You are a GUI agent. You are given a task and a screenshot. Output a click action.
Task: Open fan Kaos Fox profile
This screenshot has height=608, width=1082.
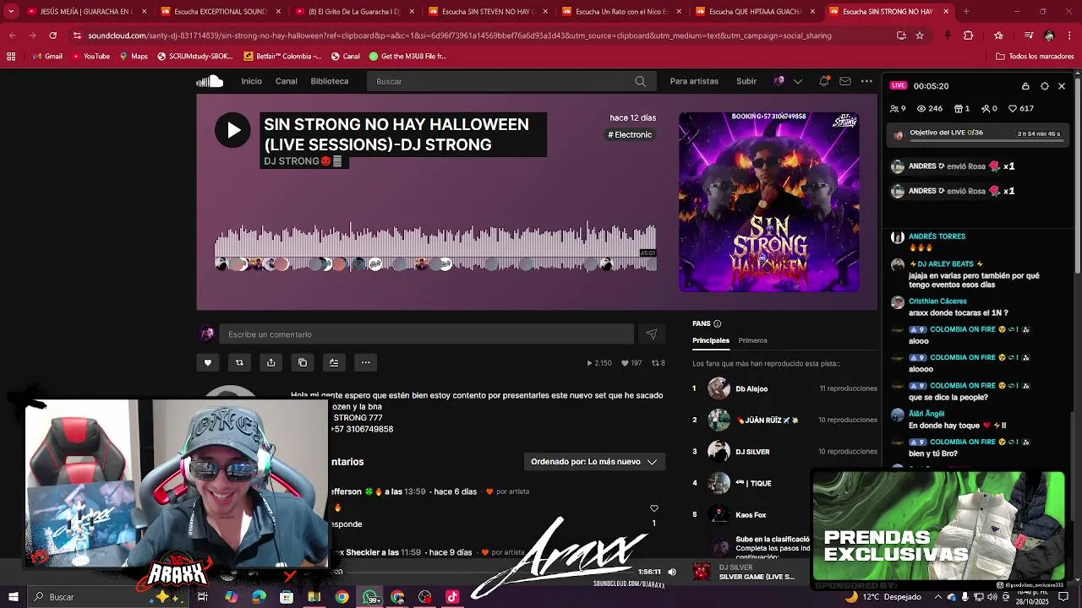[751, 514]
